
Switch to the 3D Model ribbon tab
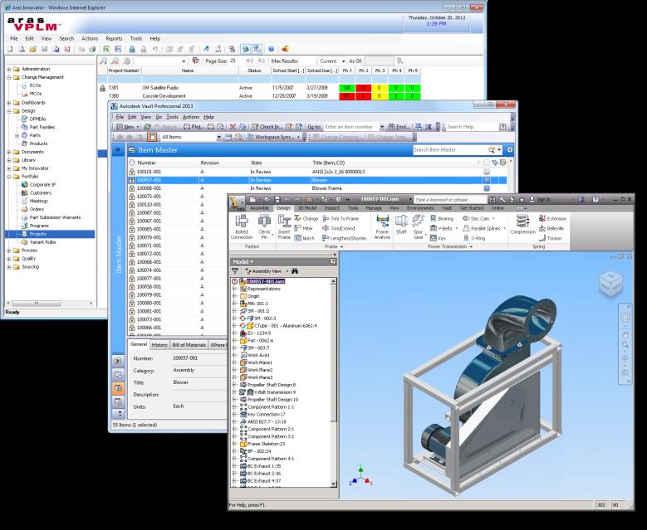point(307,208)
